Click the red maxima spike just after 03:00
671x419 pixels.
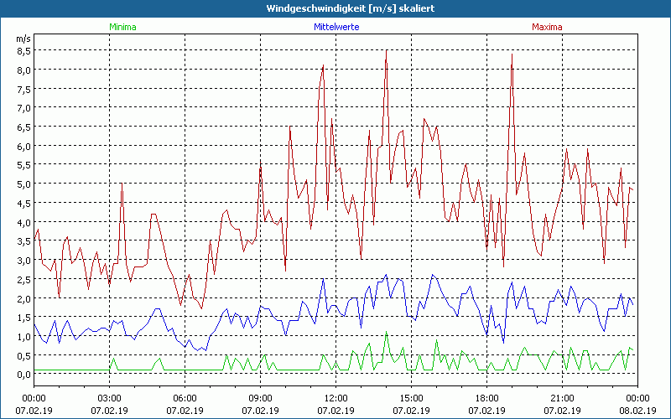pyautogui.click(x=122, y=184)
